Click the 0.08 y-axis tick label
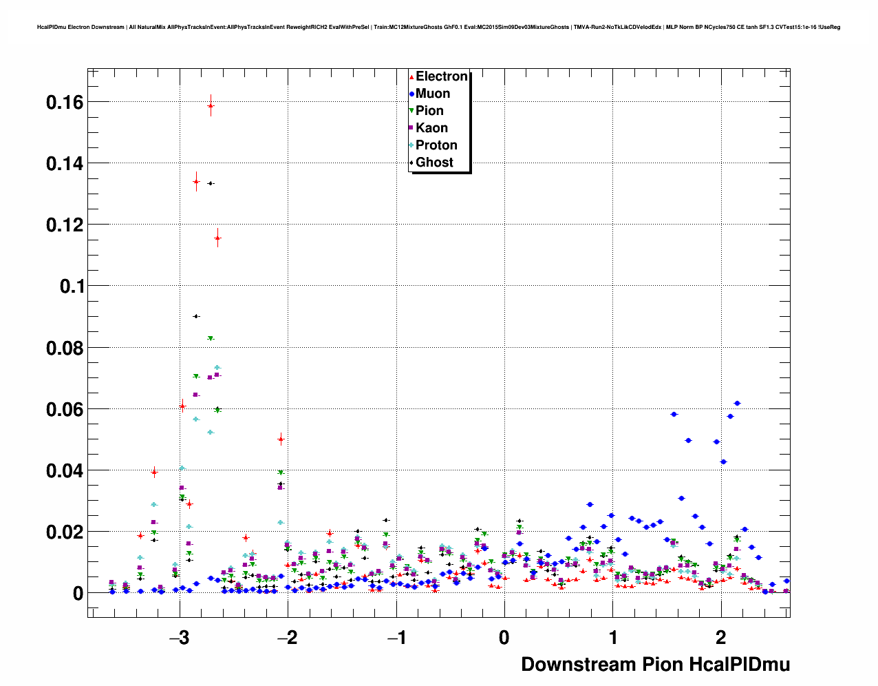This screenshot has width=878, height=686. tap(64, 349)
